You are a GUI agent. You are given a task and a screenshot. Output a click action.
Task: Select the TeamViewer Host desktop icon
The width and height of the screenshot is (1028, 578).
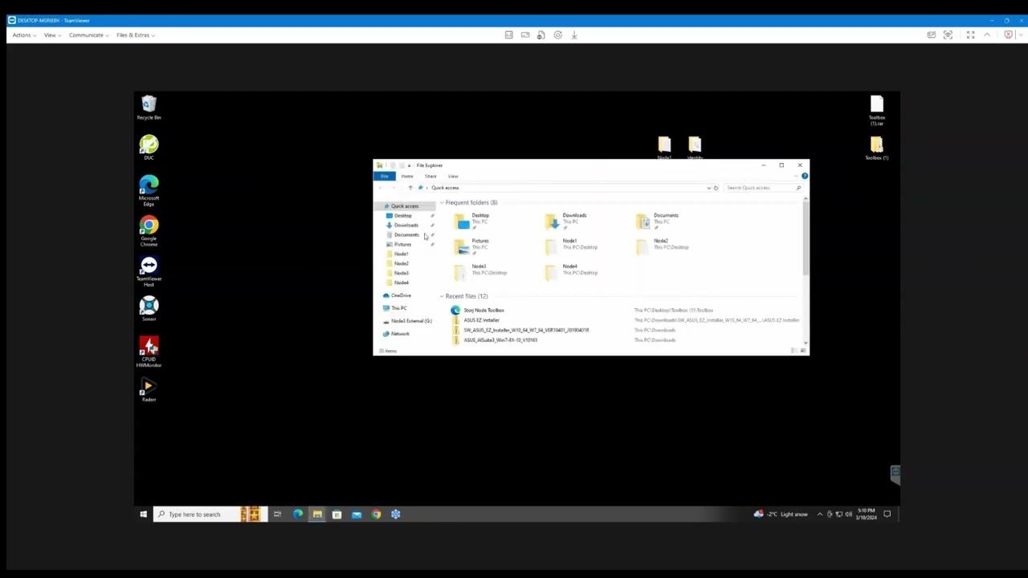point(149,271)
